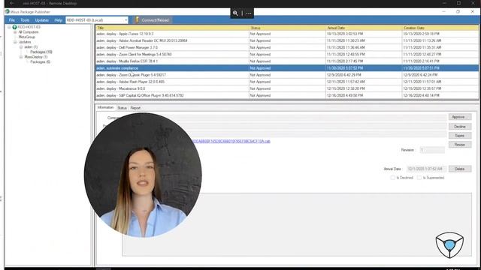Select the Zoom Client for Meetings row
The image size is (481, 270).
coord(287,54)
